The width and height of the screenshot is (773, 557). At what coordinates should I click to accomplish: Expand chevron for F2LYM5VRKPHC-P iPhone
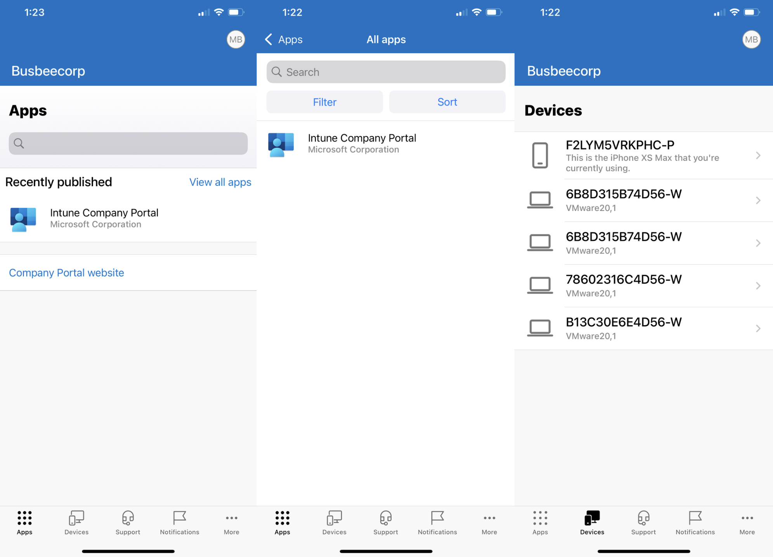pyautogui.click(x=758, y=156)
